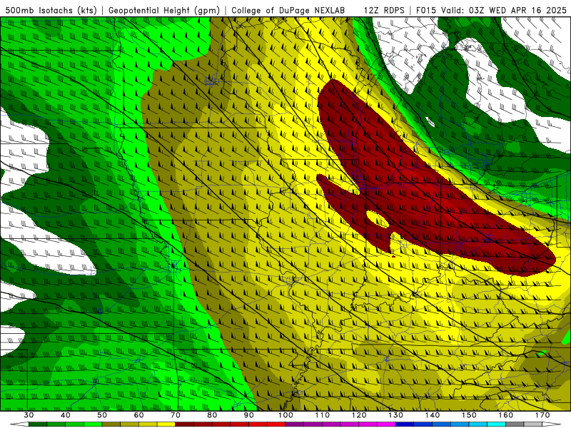Click the 90 label on the color scale
Image resolution: width=571 pixels, height=428 pixels.
248,415
